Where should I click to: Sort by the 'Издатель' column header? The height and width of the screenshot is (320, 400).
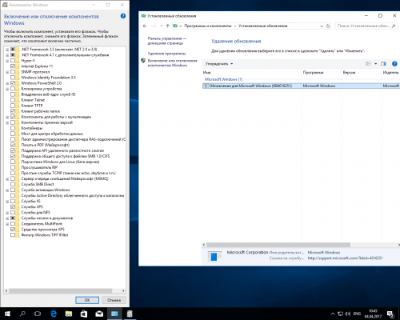pyautogui.click(x=390, y=72)
